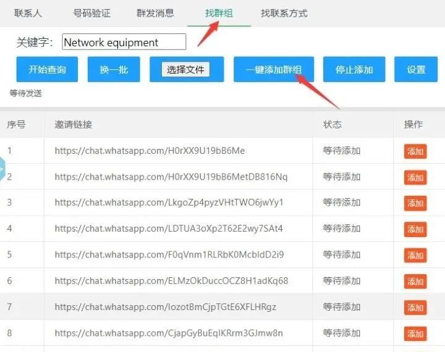Open 设置 settings button
This screenshot has height=352, width=445.
tap(416, 70)
